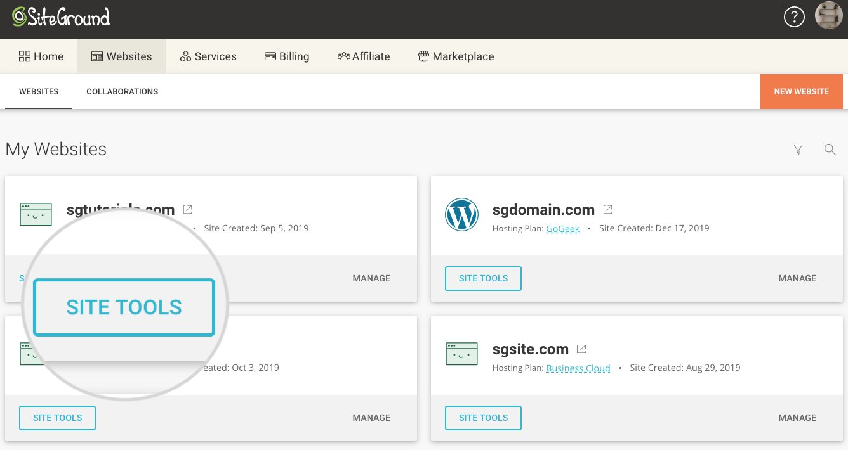Click MANAGE for sgdomain.com
This screenshot has width=848, height=450.
click(797, 278)
